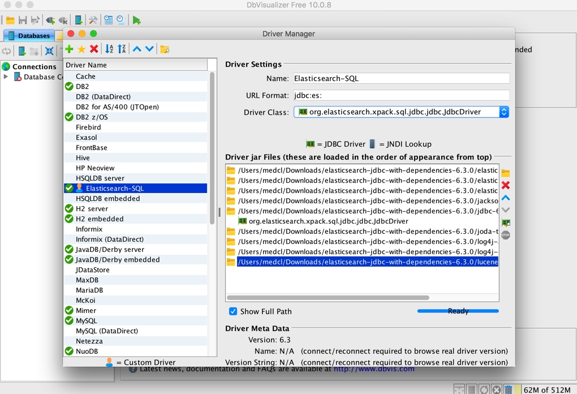Select the FrontBase driver
The height and width of the screenshot is (394, 577).
click(135, 148)
